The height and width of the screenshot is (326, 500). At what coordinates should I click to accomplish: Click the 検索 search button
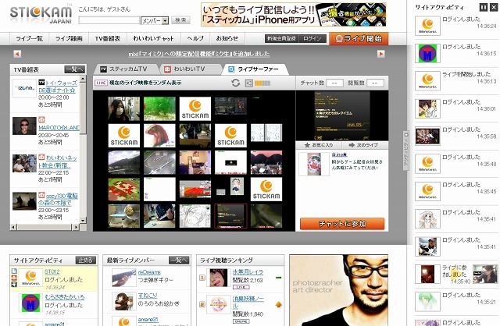click(x=180, y=20)
